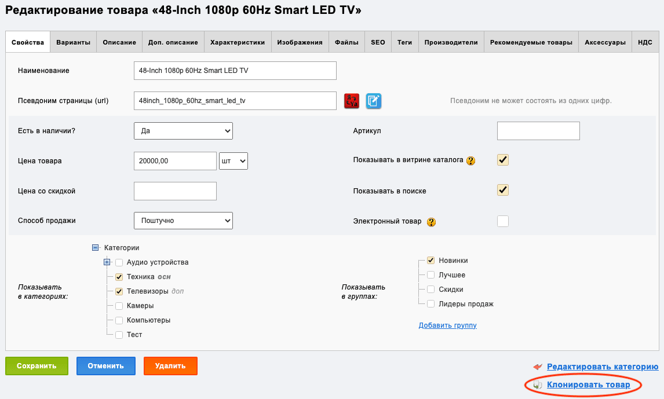The height and width of the screenshot is (399, 664).
Task: Uncheck the Новинки group checkbox
Action: (x=430, y=260)
